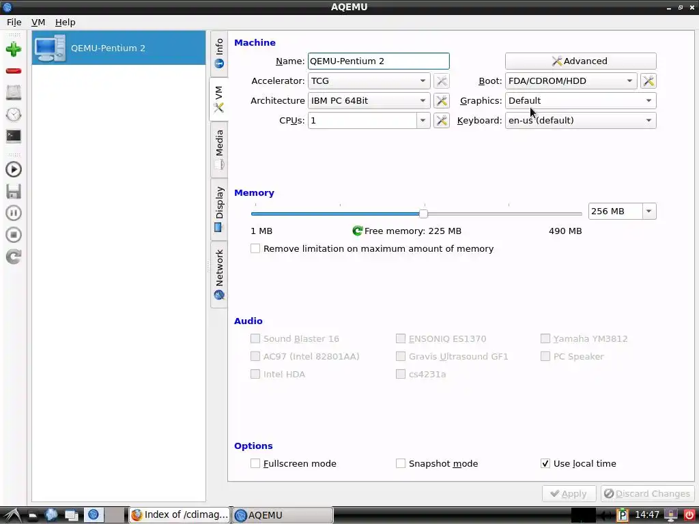Click the AQEMU launcher icon in taskbar
This screenshot has height=524, width=699.
[93, 514]
